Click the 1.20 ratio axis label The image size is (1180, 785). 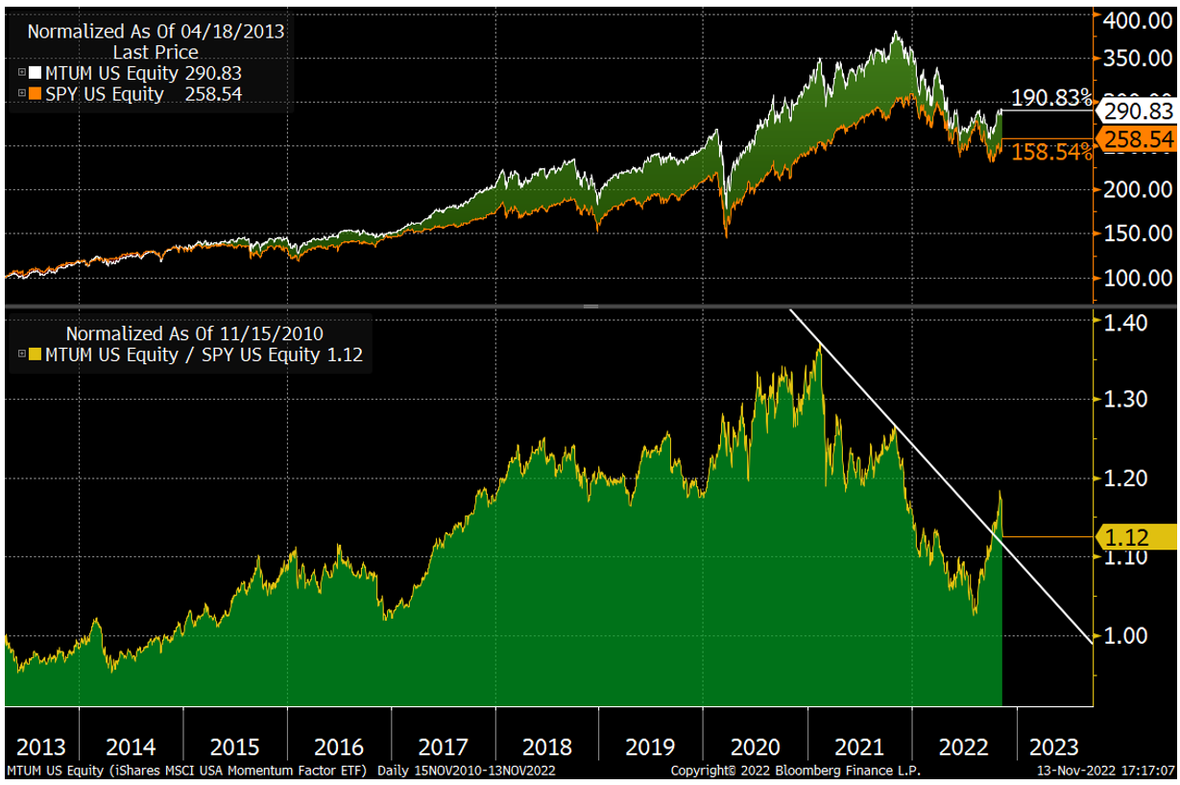click(1126, 478)
